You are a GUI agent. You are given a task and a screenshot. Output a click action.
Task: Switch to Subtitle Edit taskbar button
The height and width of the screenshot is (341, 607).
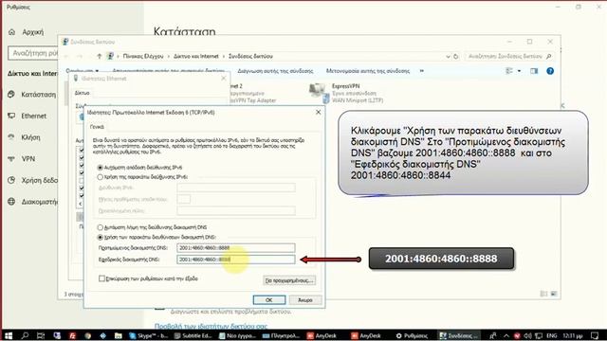tap(193, 335)
